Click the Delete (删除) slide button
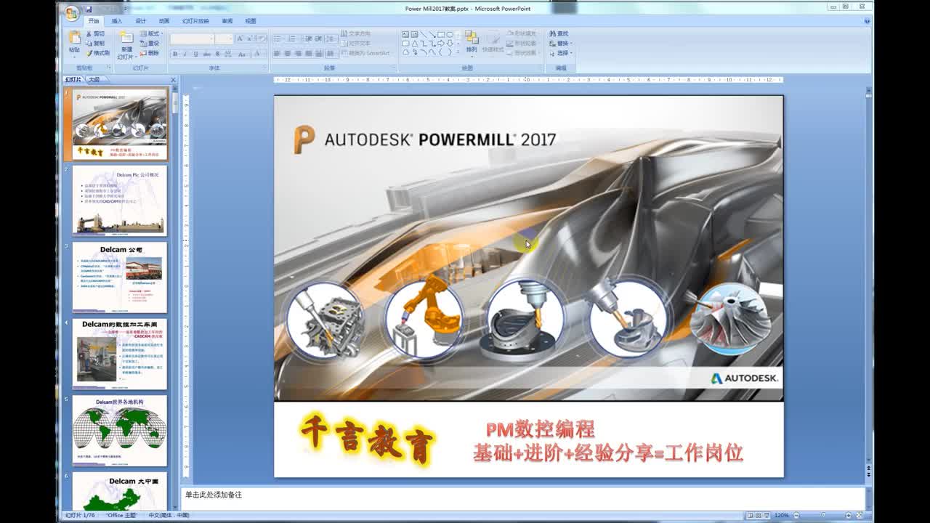The height and width of the screenshot is (523, 930). pyautogui.click(x=150, y=52)
